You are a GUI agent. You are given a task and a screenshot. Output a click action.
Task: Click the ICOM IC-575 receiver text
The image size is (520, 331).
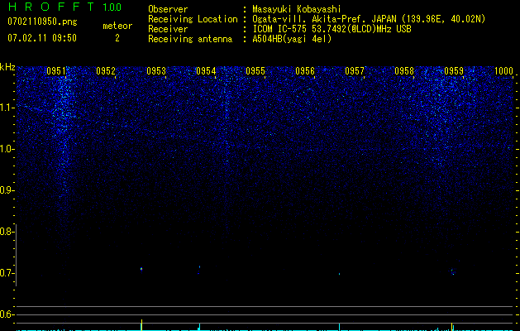coord(332,29)
